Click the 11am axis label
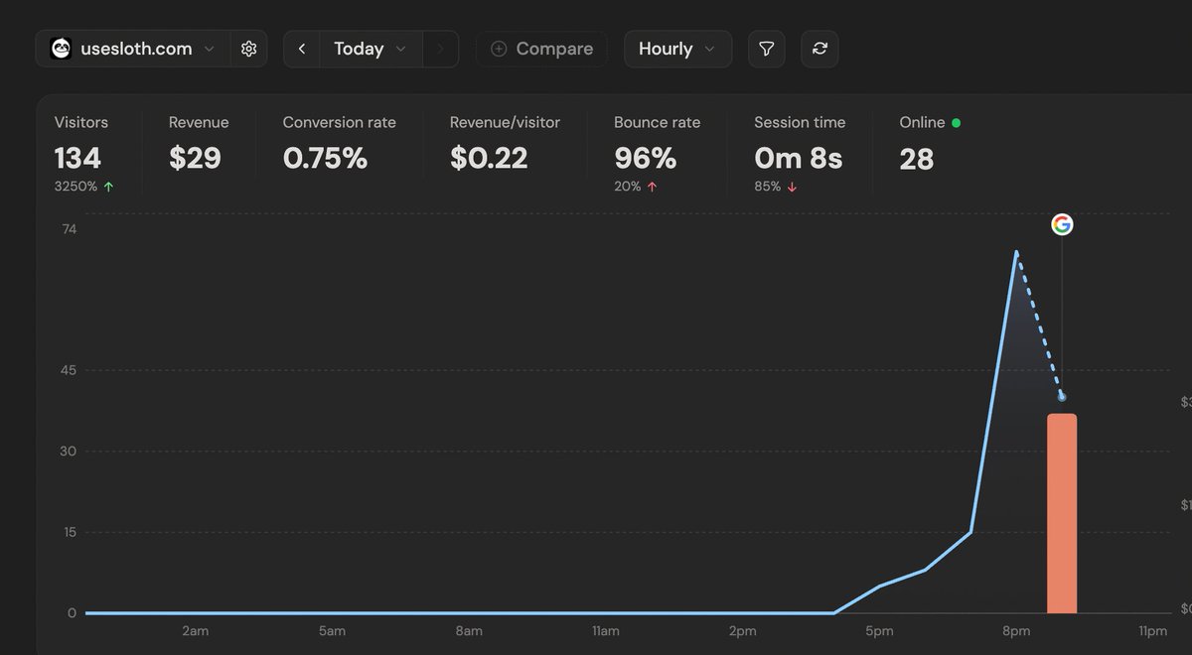Image resolution: width=1192 pixels, height=655 pixels. coord(606,631)
